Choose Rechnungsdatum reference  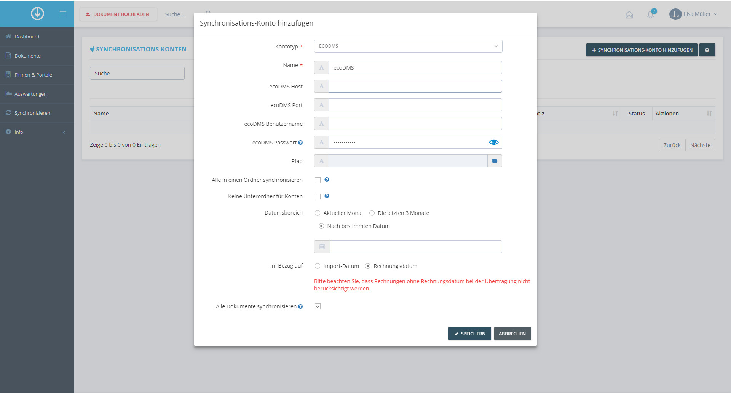(368, 266)
